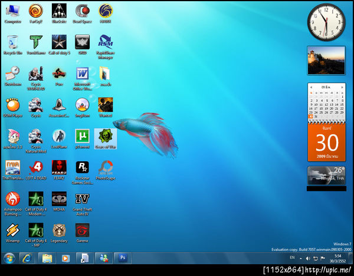Open the Winamp shortcut
This screenshot has width=354, height=276.
tap(12, 232)
